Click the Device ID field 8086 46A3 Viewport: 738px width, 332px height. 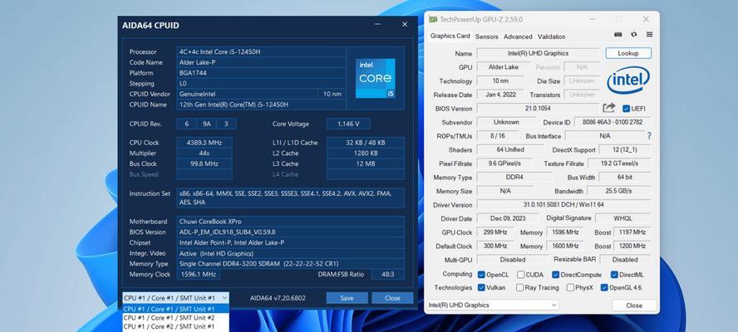pyautogui.click(x=613, y=122)
